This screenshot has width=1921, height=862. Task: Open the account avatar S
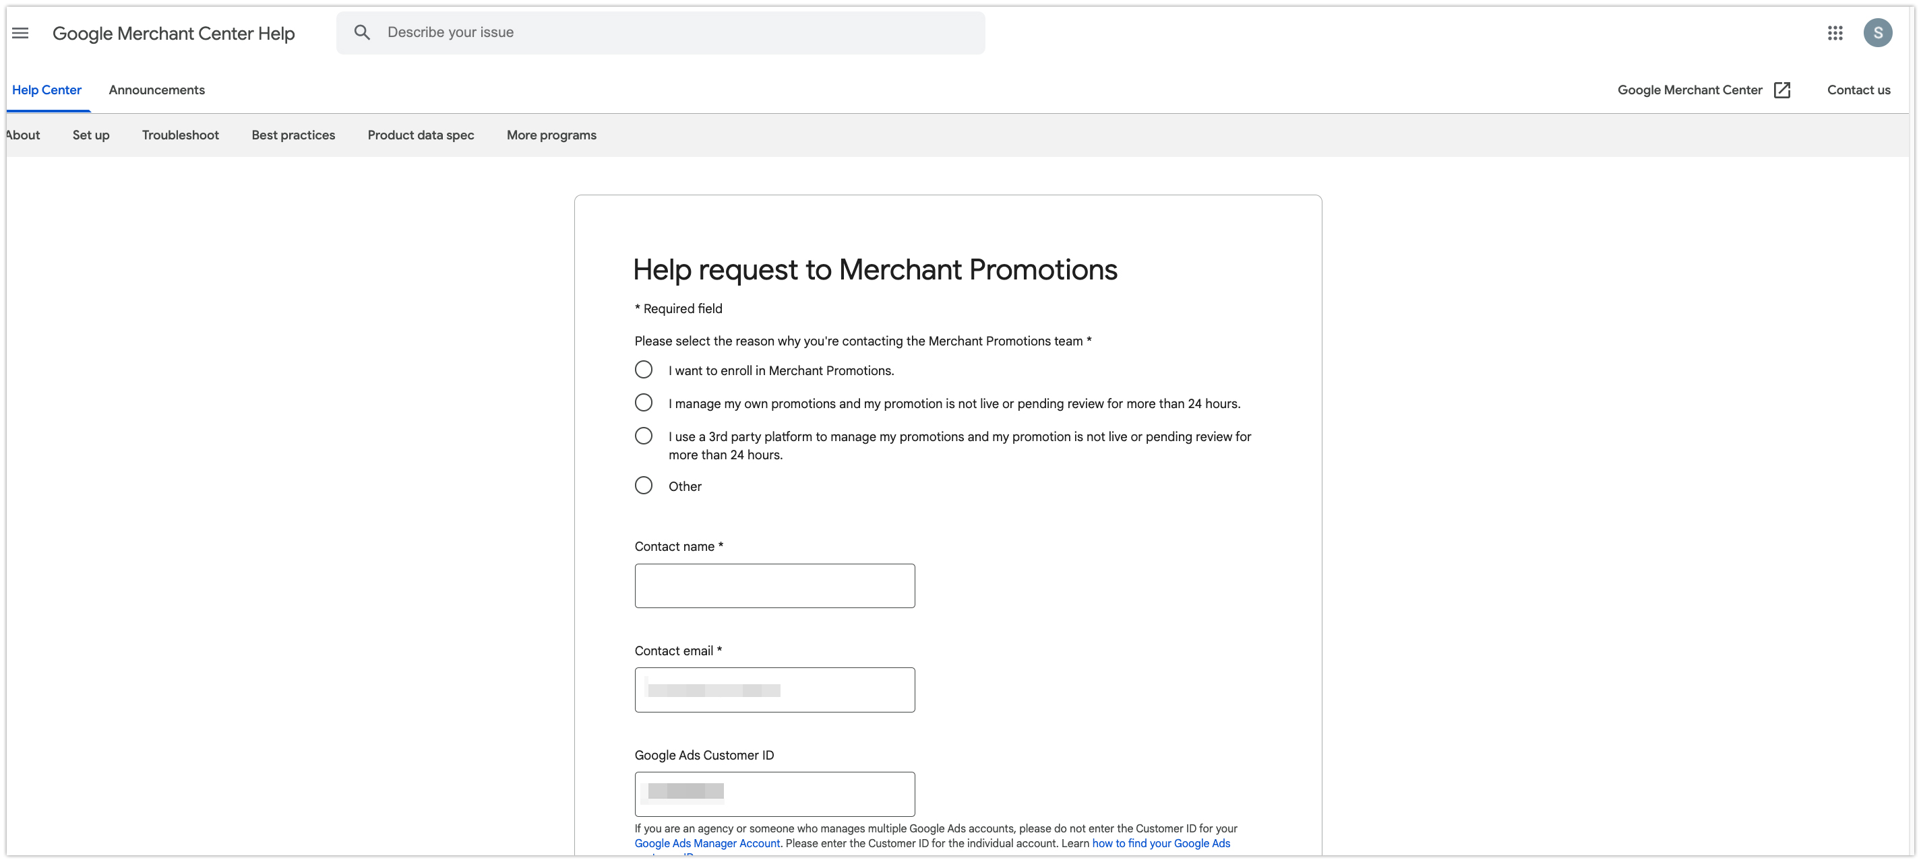click(x=1878, y=33)
